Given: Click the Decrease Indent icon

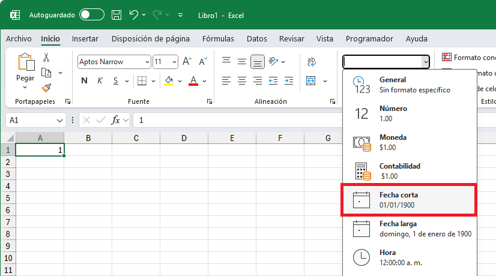Looking at the screenshot, I should 273,80.
